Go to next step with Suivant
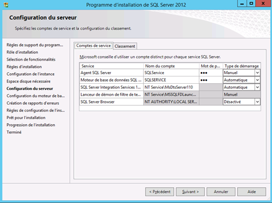272x203 pixels. [x=190, y=192]
